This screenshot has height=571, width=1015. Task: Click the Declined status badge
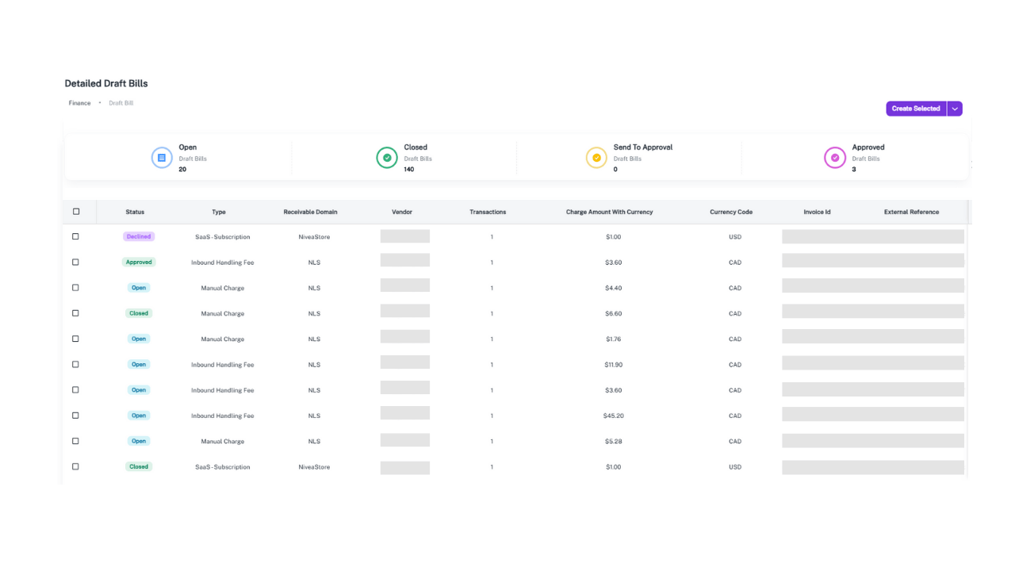pos(139,236)
